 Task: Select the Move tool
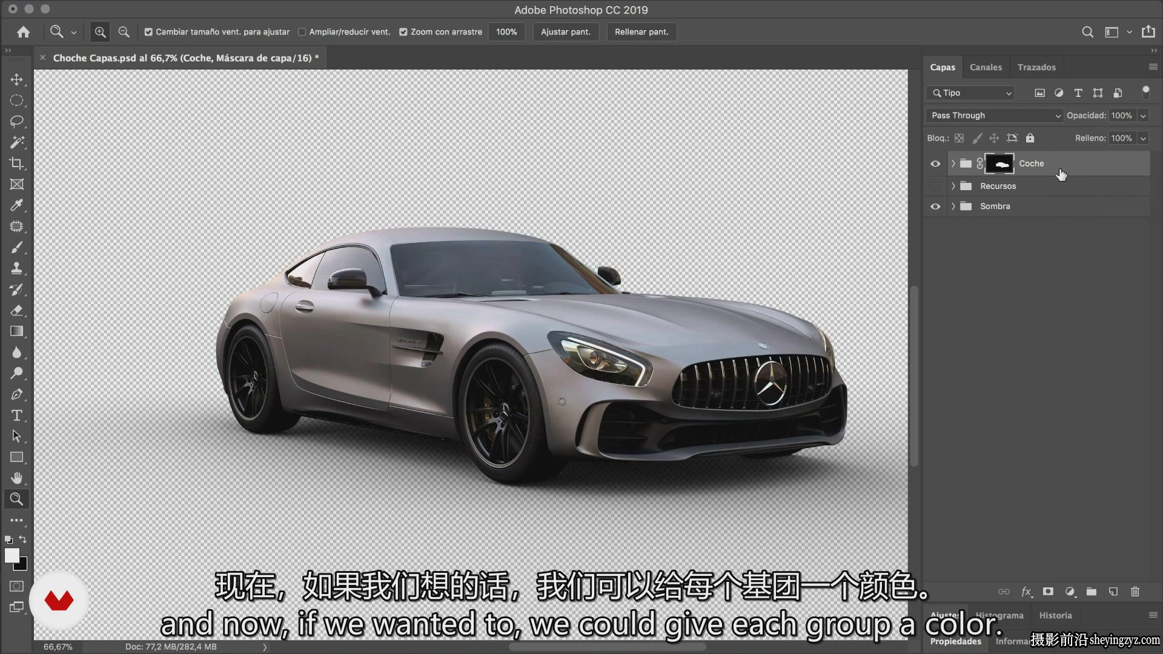pyautogui.click(x=16, y=79)
